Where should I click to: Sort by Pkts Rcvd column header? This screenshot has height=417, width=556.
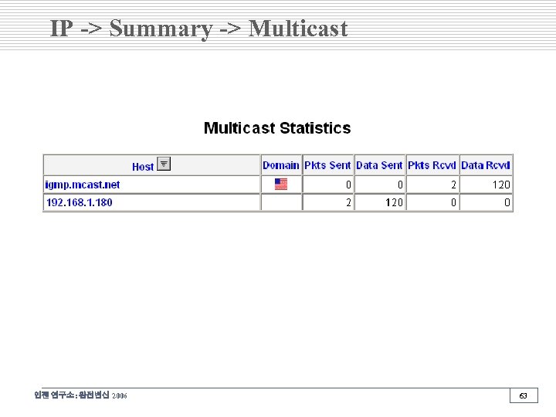point(432,165)
